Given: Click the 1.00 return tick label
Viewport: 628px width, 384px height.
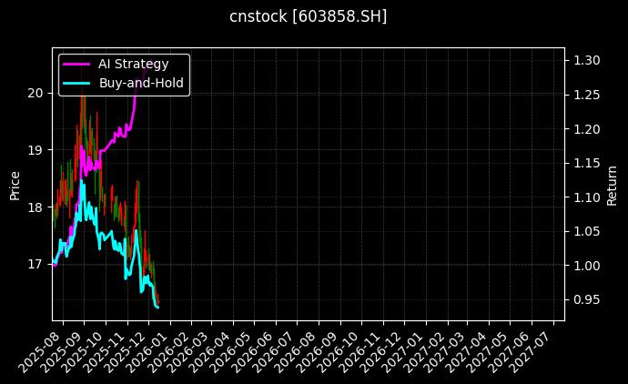Looking at the screenshot, I should pos(583,266).
